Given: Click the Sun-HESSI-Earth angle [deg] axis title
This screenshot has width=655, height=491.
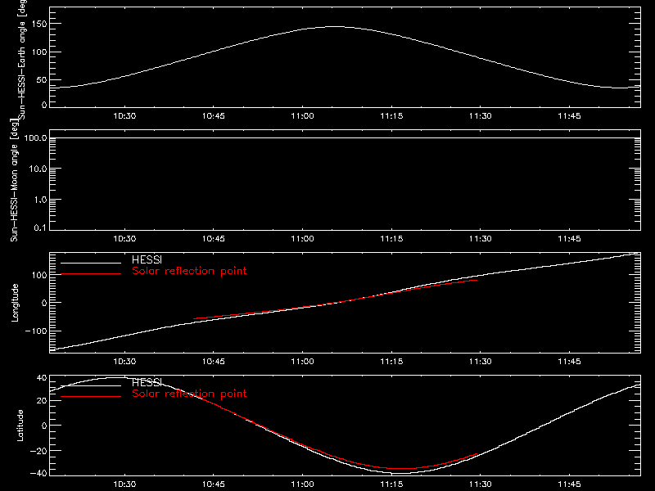Looking at the screenshot, I should click(22, 59).
